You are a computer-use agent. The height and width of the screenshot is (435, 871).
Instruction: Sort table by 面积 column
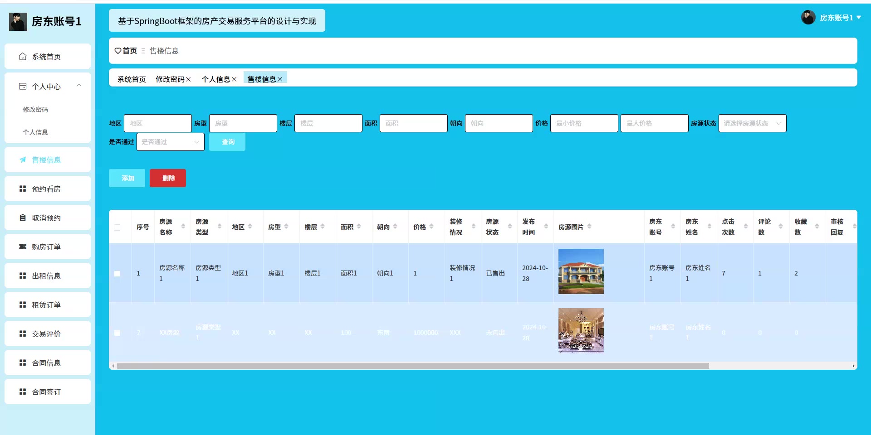click(359, 226)
